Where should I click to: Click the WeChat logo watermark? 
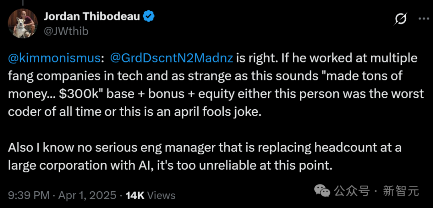322,191
